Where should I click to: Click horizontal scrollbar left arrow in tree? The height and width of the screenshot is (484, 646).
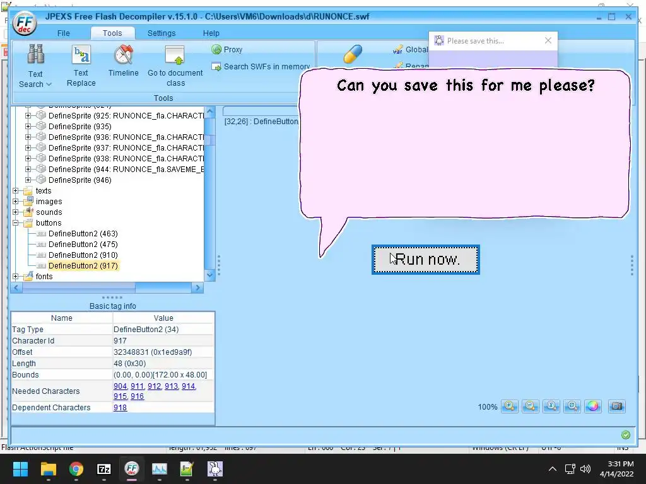point(16,287)
